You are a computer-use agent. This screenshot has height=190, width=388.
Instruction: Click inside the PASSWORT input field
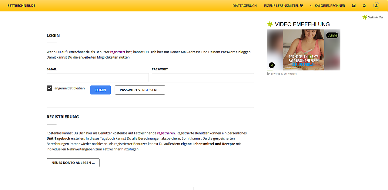coord(202,78)
